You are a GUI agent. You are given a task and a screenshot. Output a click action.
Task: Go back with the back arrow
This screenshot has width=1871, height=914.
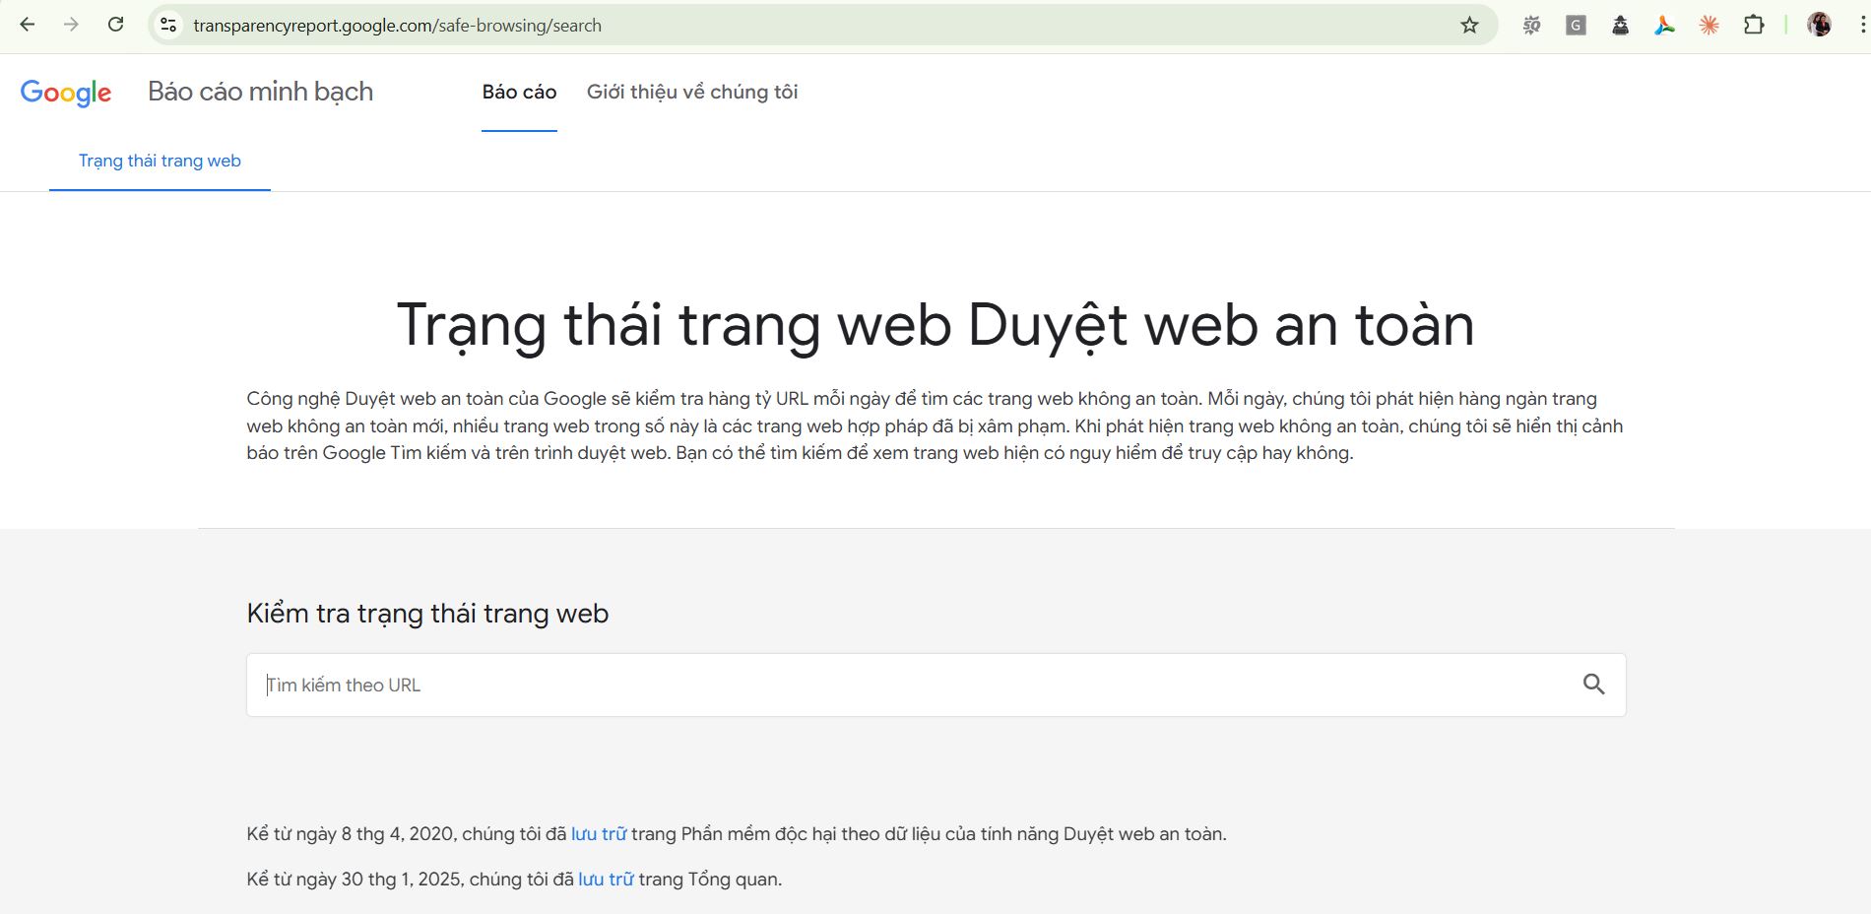pos(28,25)
